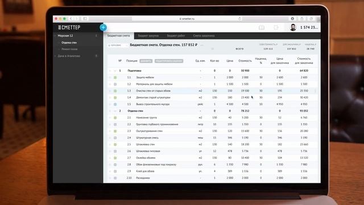Image resolution: width=364 pixels, height=205 pixels.
Task: Toggle the Safari sidebar button
Action: point(85,19)
